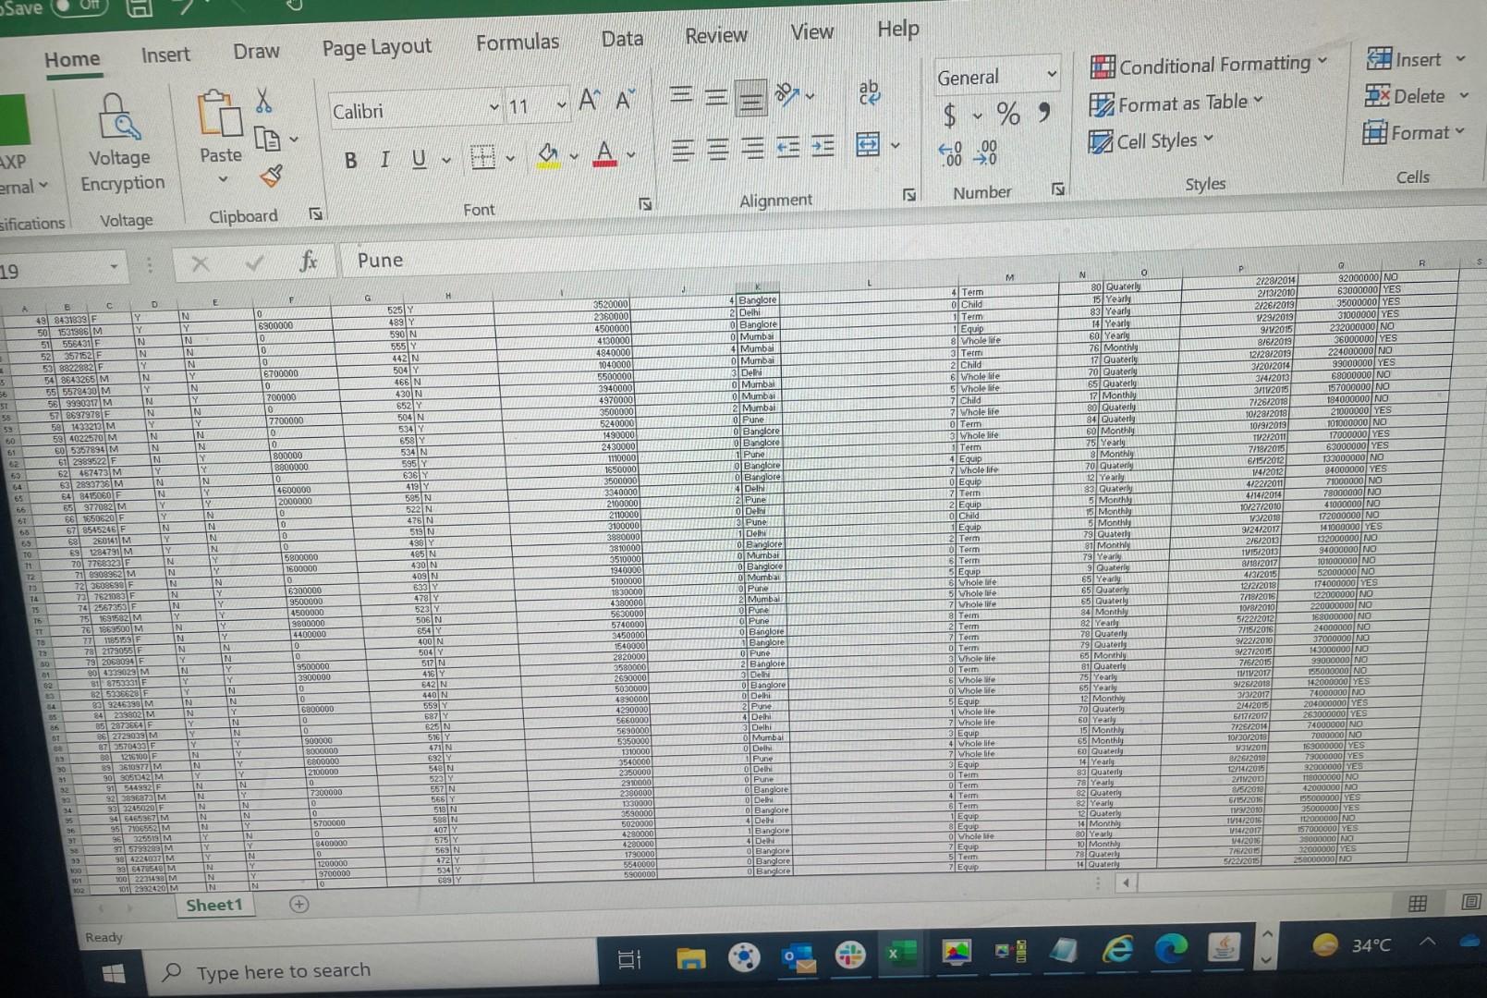Screen dimensions: 1487x998
Task: Select the Format Painter tool
Action: (x=271, y=176)
